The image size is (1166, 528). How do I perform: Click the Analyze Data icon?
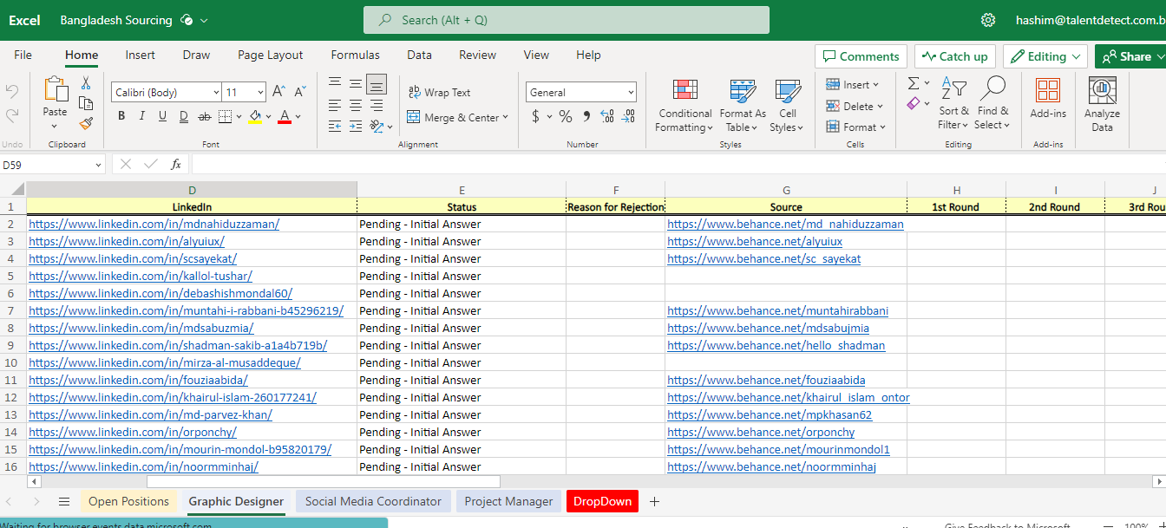point(1102,91)
